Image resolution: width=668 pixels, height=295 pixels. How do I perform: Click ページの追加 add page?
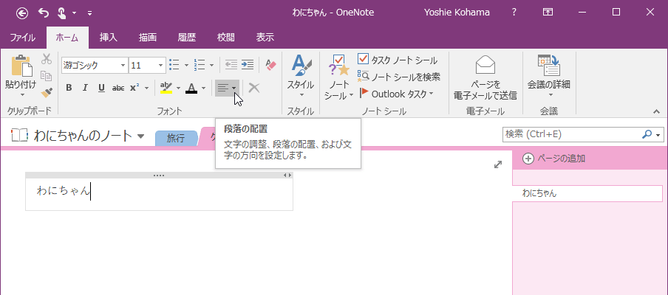[553, 159]
